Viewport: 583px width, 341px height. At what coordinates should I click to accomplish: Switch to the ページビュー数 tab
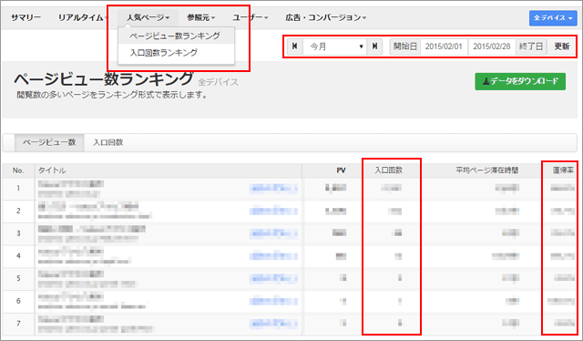[x=49, y=142]
